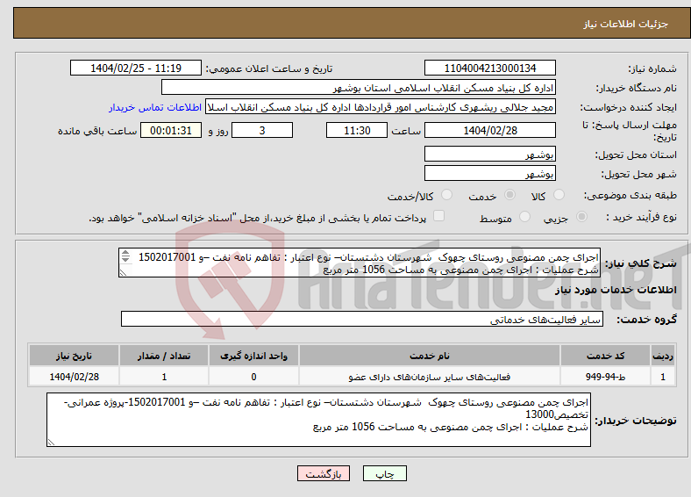Click the request creator name field
The image size is (691, 497).
[x=381, y=107]
